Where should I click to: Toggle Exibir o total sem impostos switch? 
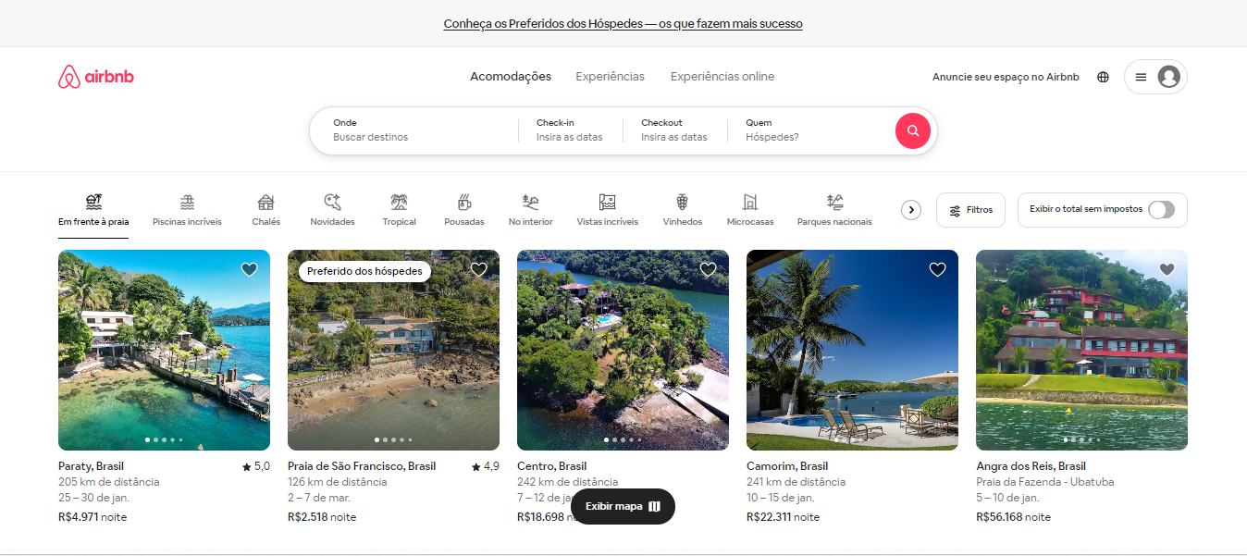click(x=1161, y=210)
